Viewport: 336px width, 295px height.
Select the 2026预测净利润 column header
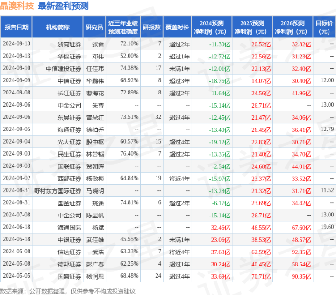[x=293, y=27]
